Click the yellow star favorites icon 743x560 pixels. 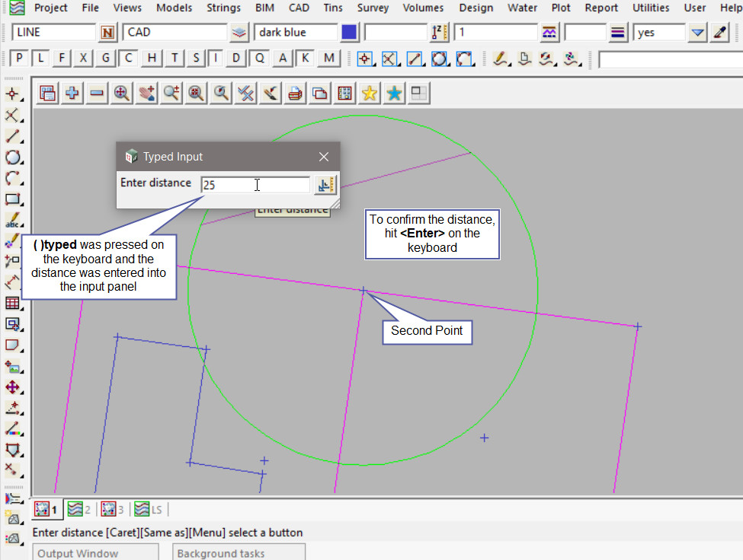370,93
